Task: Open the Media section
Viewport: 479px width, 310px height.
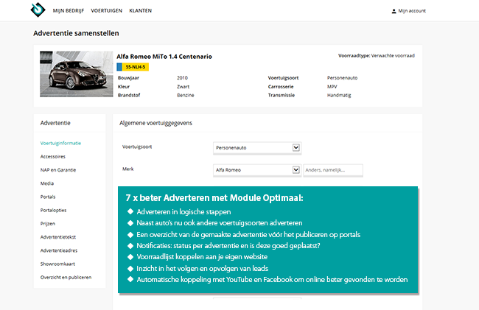Action: [47, 183]
